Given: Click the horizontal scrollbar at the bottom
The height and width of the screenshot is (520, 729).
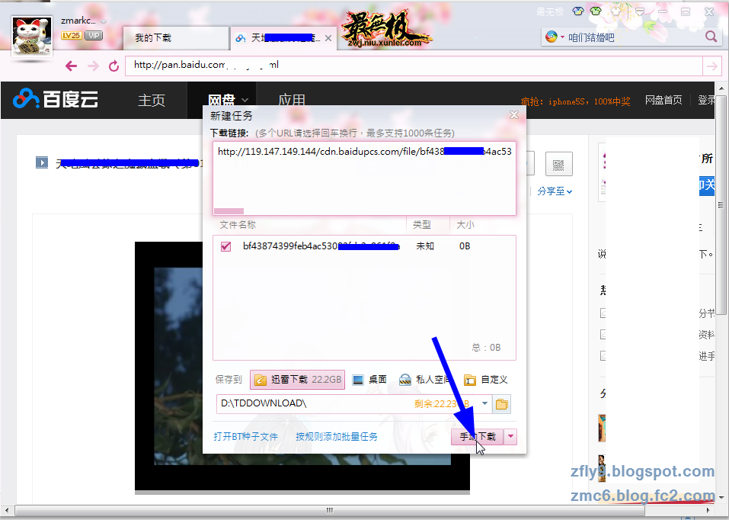Looking at the screenshot, I should (330, 510).
